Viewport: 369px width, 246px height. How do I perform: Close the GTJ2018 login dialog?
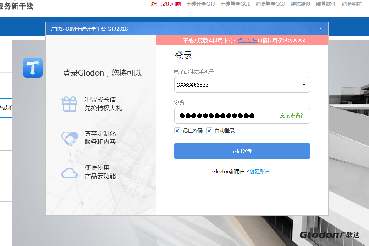[320, 29]
